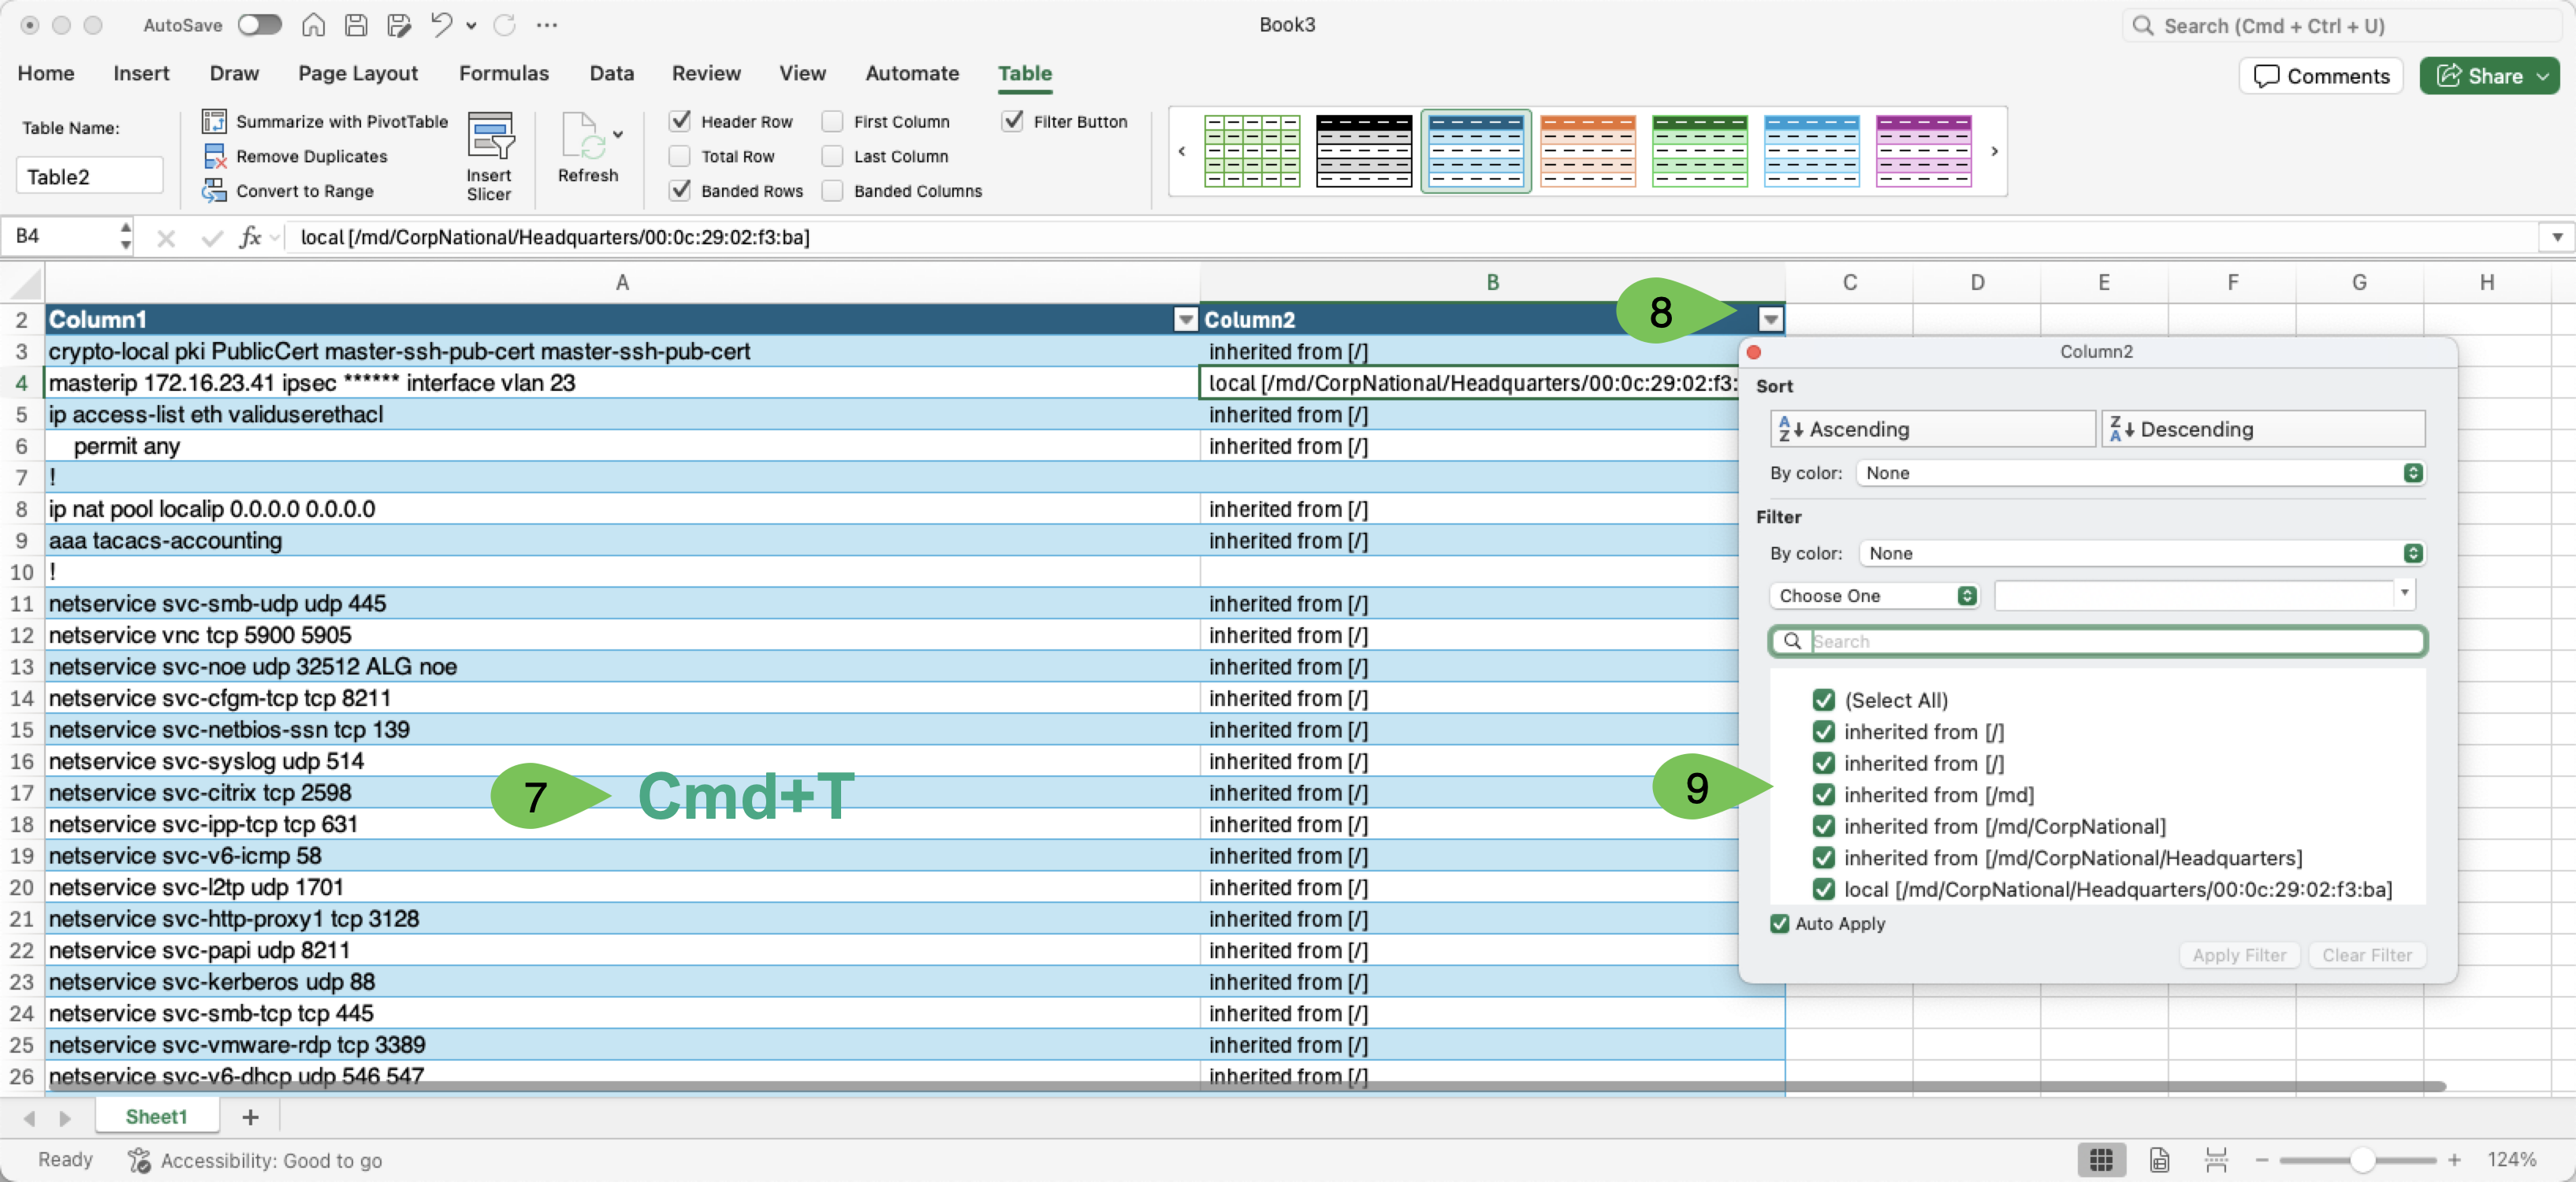Click the Insert Function fx icon
Screen dimensions: 2576x1182
tap(250, 237)
